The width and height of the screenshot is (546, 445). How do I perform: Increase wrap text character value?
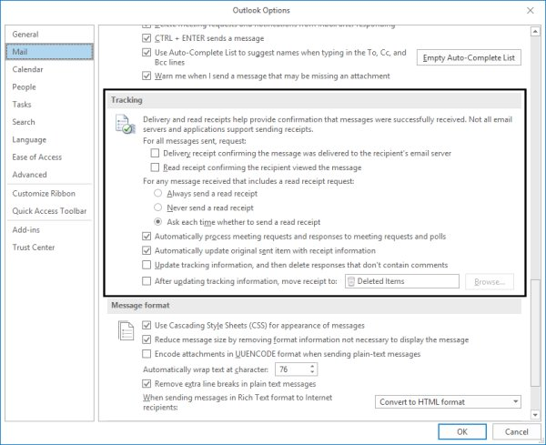pos(312,366)
